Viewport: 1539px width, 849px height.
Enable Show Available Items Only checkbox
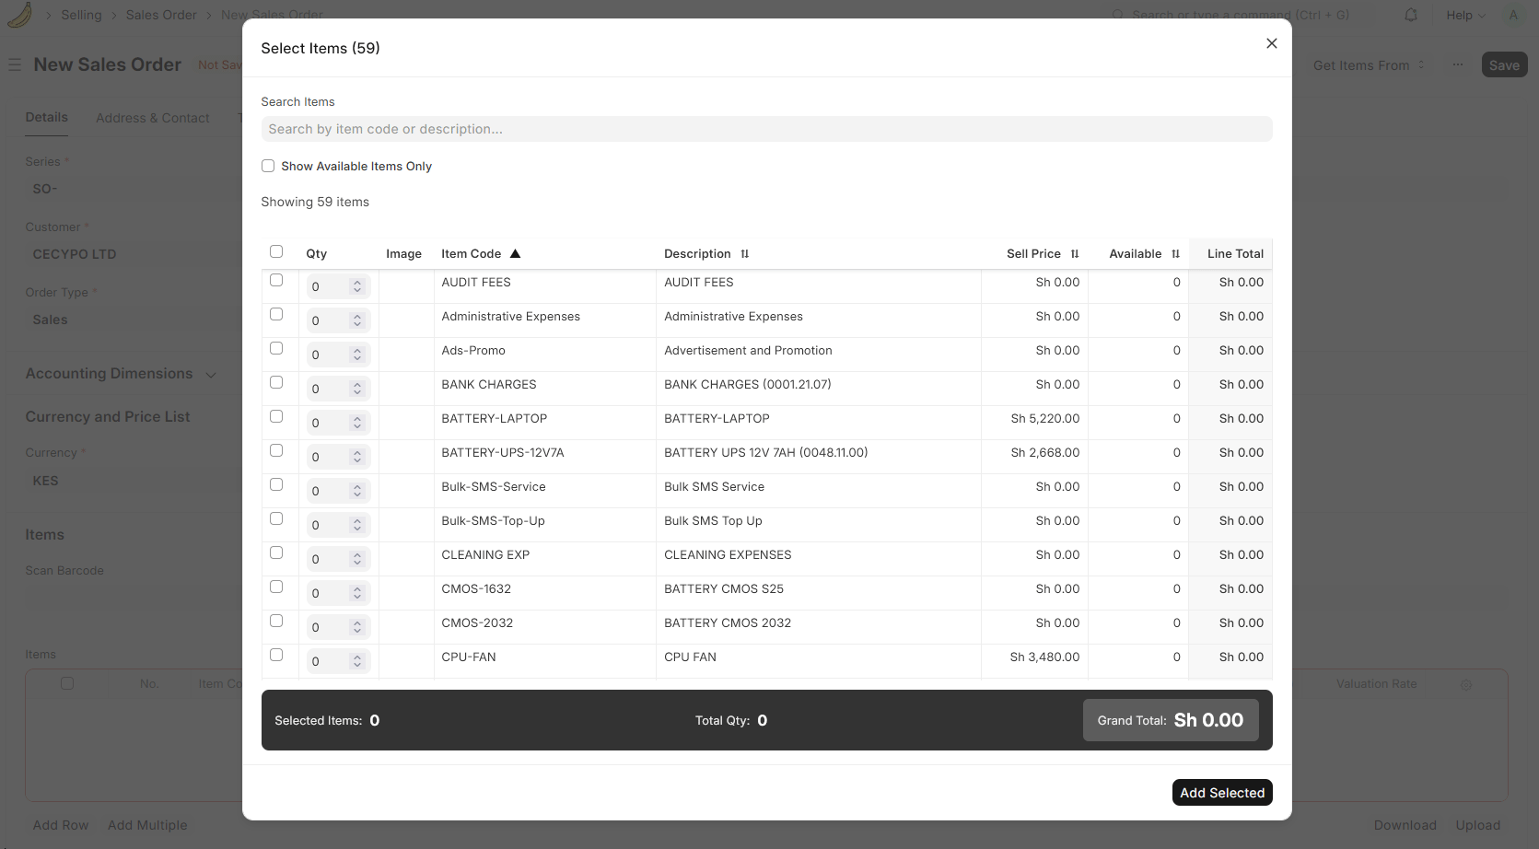[268, 167]
